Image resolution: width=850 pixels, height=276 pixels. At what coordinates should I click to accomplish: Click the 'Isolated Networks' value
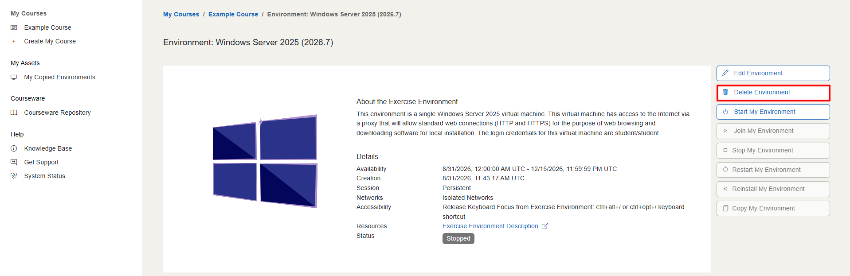coord(467,198)
